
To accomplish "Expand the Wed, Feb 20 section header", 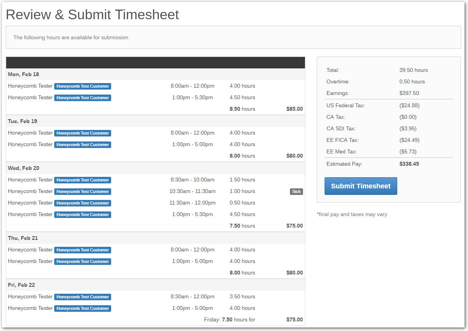I will [23, 168].
